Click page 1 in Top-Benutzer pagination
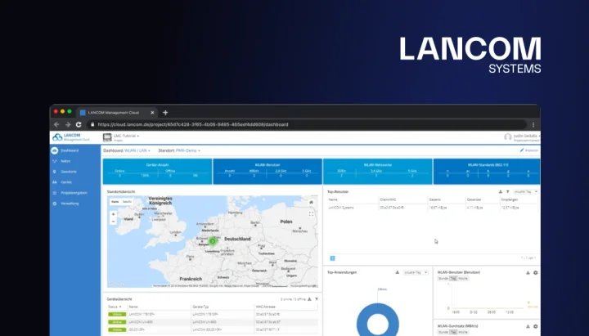The width and height of the screenshot is (589, 336). click(332, 258)
